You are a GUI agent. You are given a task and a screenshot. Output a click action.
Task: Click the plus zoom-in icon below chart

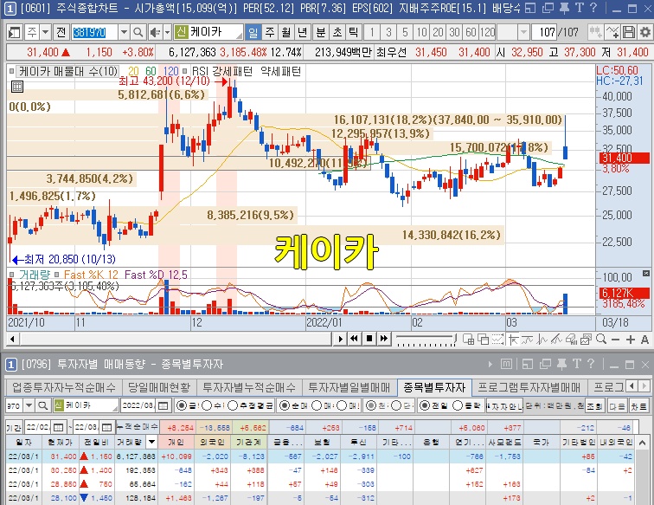631,340
